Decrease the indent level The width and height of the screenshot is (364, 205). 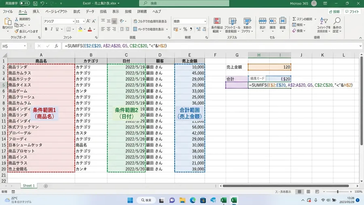click(122, 29)
